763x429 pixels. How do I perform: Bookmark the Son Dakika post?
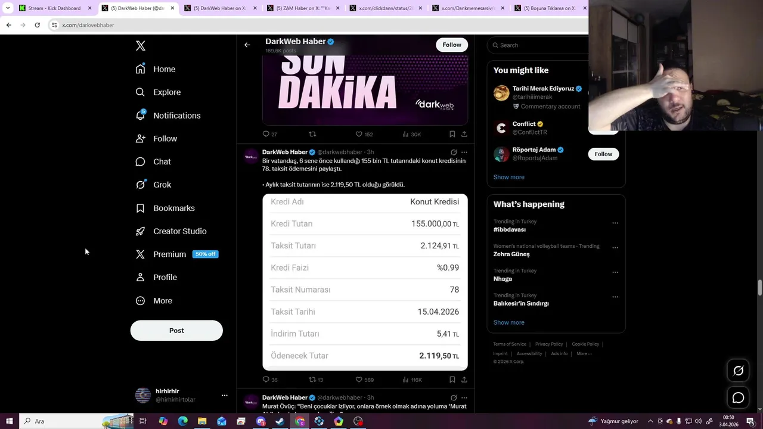point(452,134)
